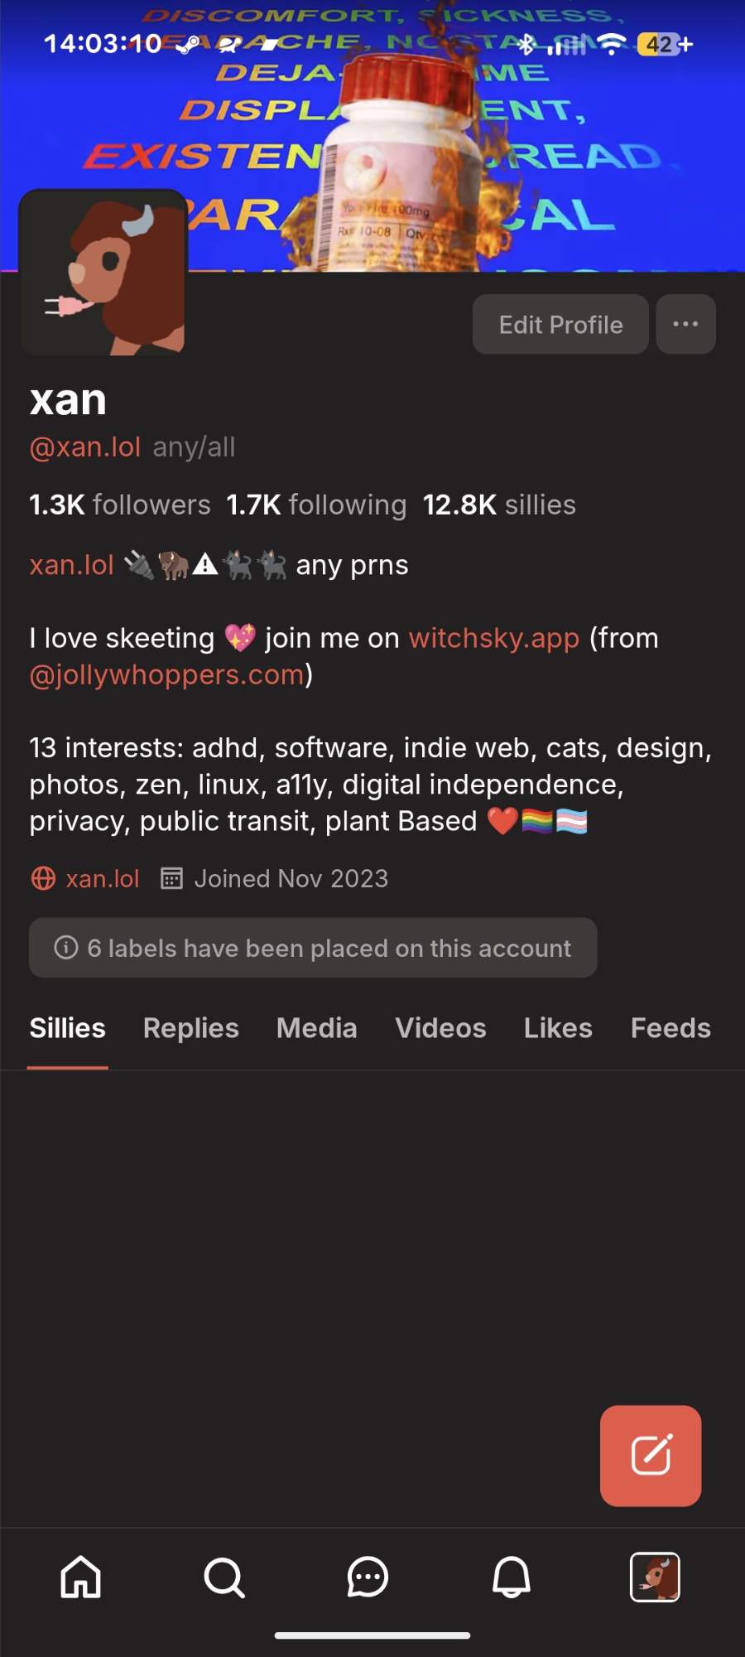Select the Likes tab
Image resolution: width=745 pixels, height=1657 pixels.
pyautogui.click(x=558, y=1028)
